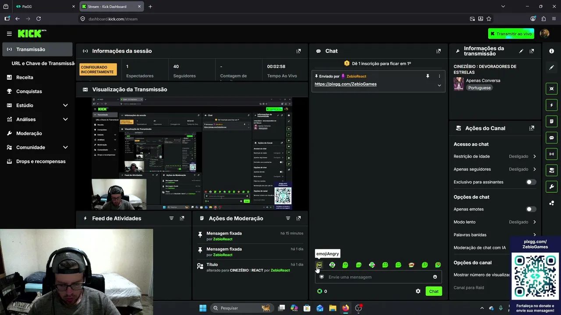Open Ações de Moderação filter icon
This screenshot has height=315, width=561.
pos(288,218)
